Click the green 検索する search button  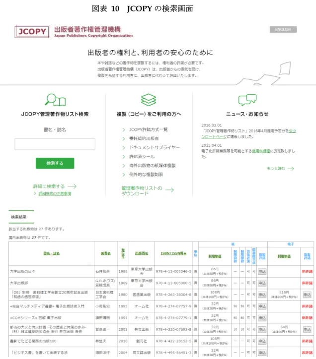point(55,163)
